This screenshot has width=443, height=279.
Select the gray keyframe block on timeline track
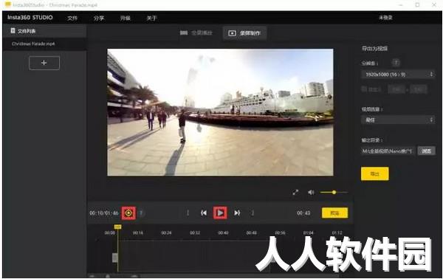click(115, 258)
